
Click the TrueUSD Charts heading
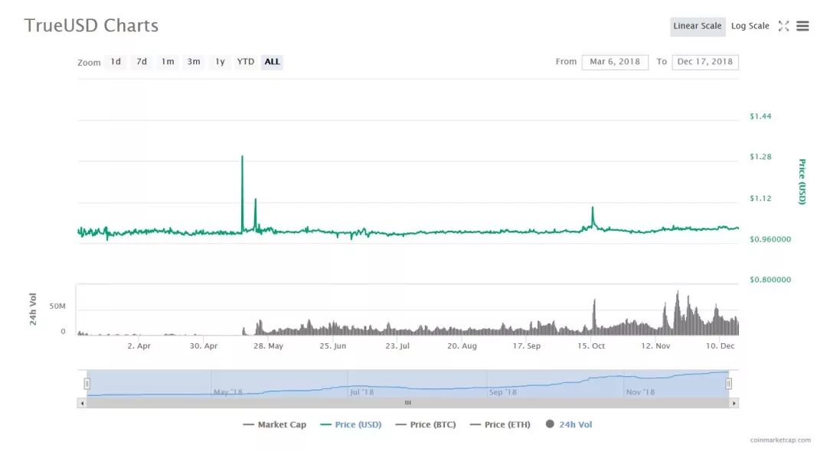pyautogui.click(x=91, y=26)
